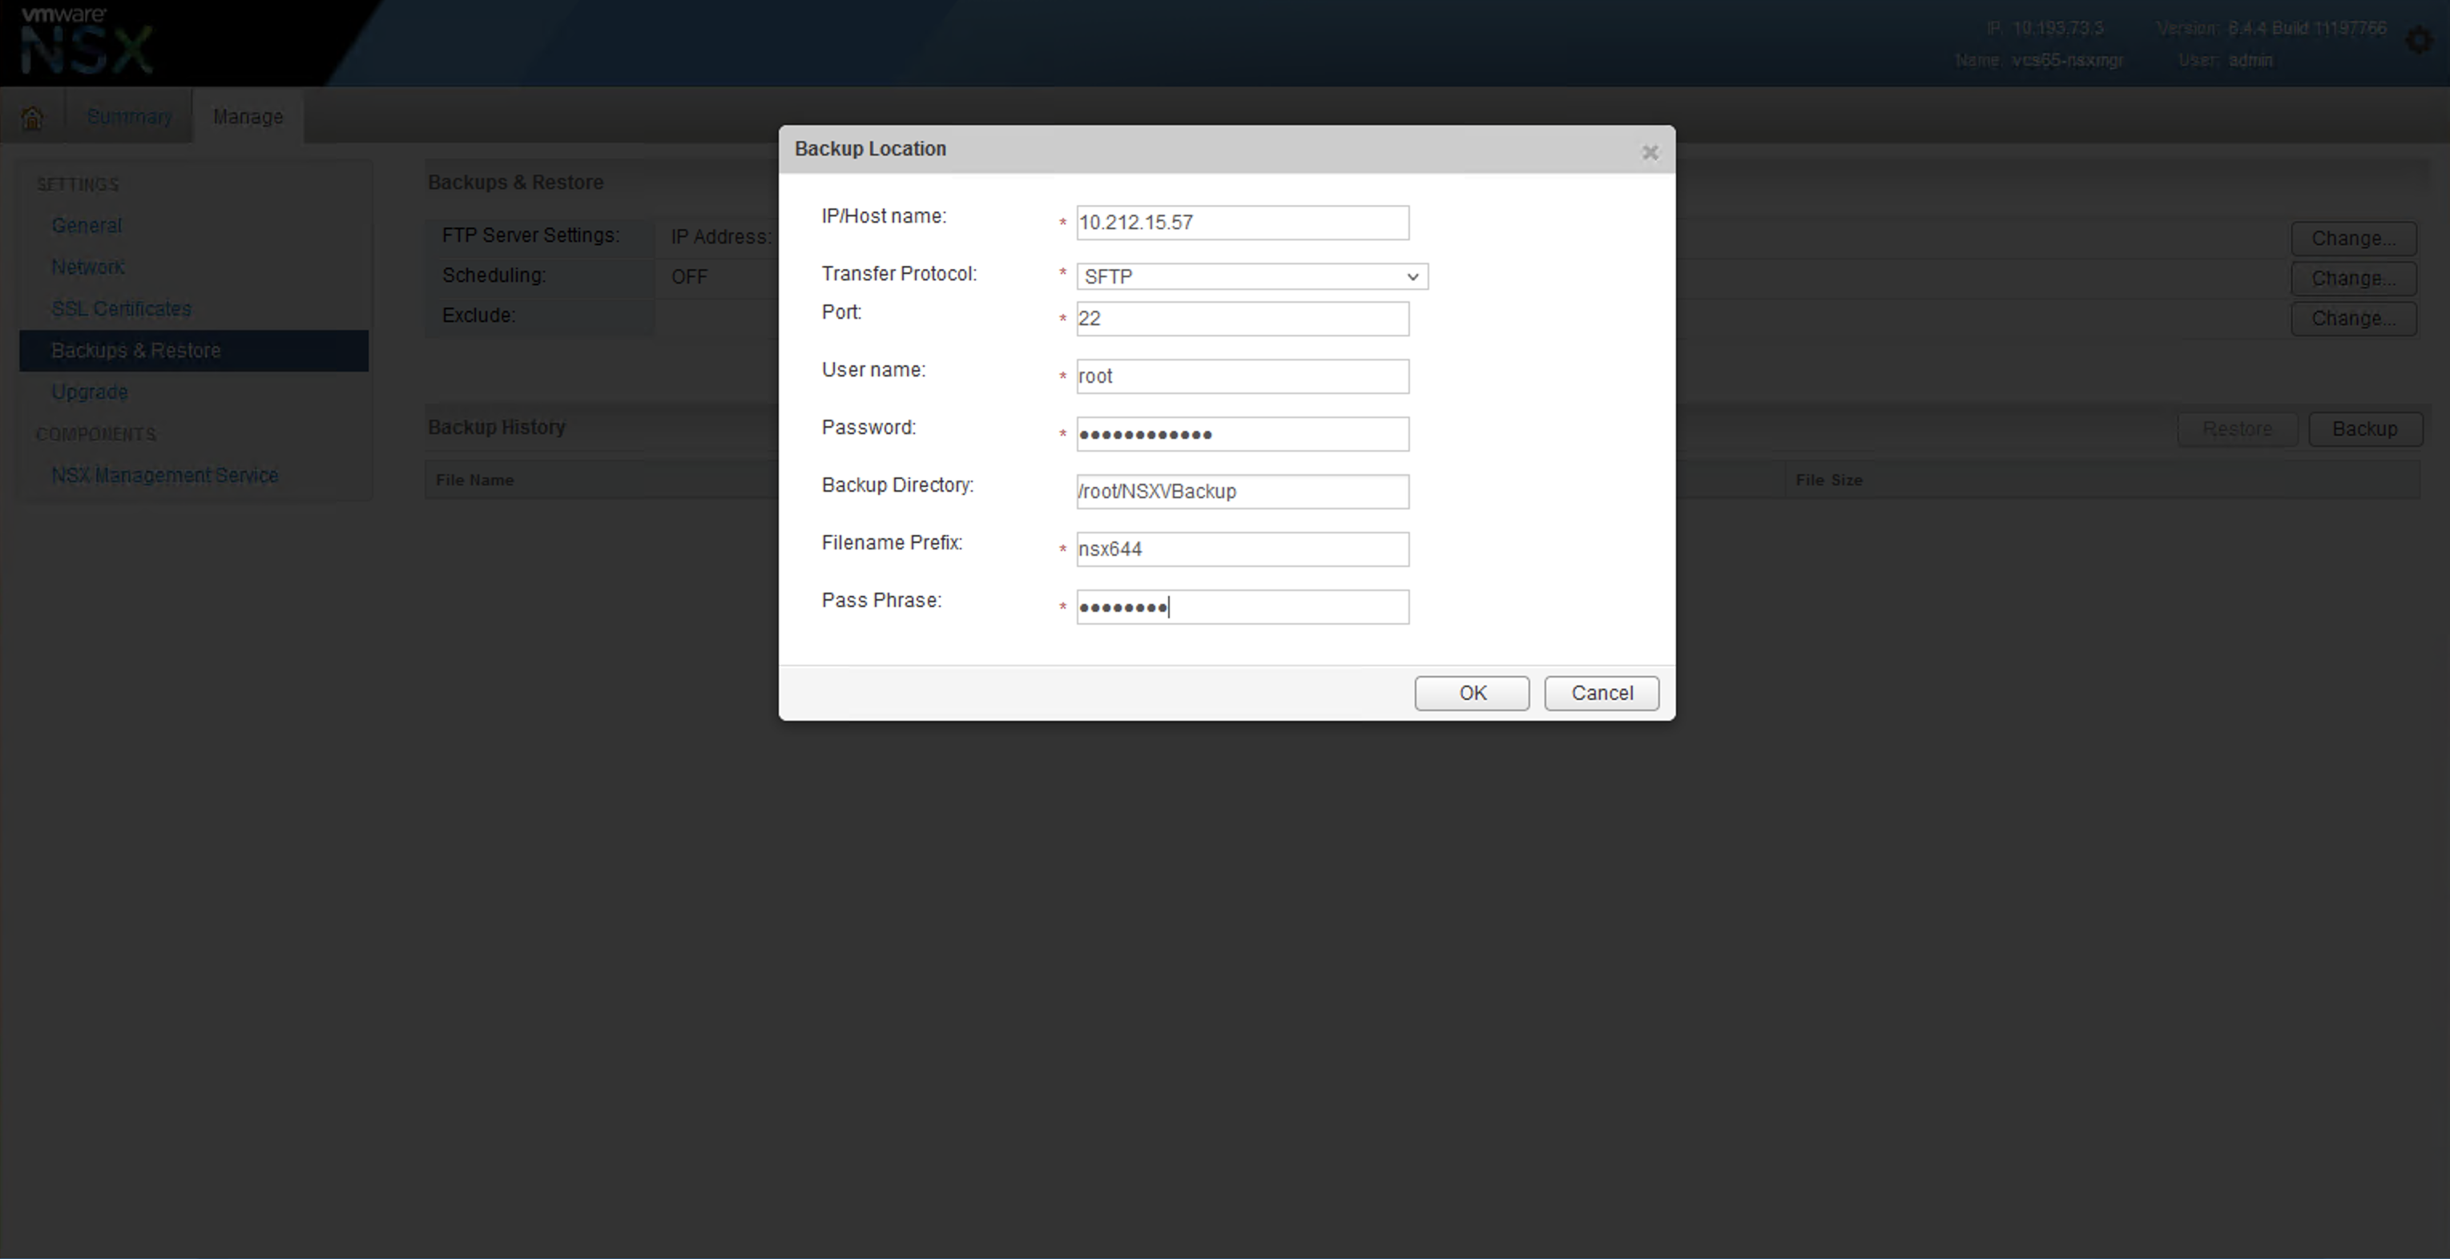This screenshot has height=1259, width=2450.
Task: Close the Backup Location dialog with X
Action: click(x=1650, y=152)
